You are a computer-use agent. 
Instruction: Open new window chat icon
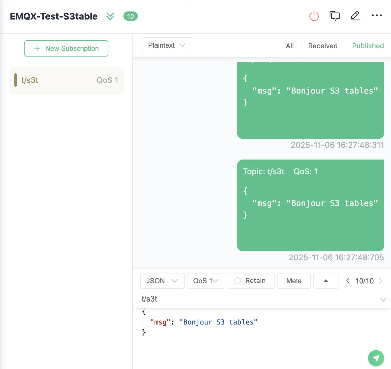pyautogui.click(x=334, y=16)
